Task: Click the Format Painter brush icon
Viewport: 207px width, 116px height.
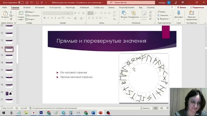Action: (x=11, y=19)
